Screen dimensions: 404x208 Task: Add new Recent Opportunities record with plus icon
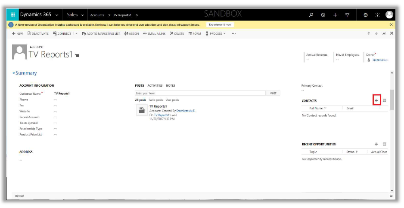pos(376,145)
